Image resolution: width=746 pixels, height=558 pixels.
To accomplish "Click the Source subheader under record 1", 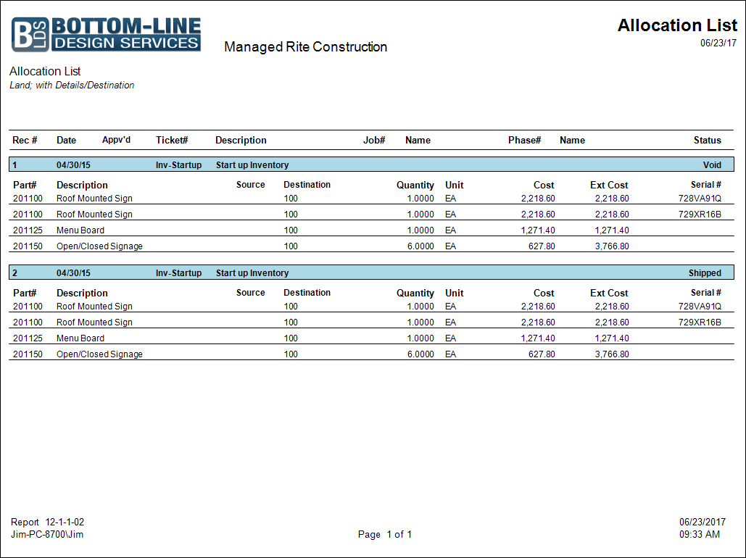I will coord(250,185).
